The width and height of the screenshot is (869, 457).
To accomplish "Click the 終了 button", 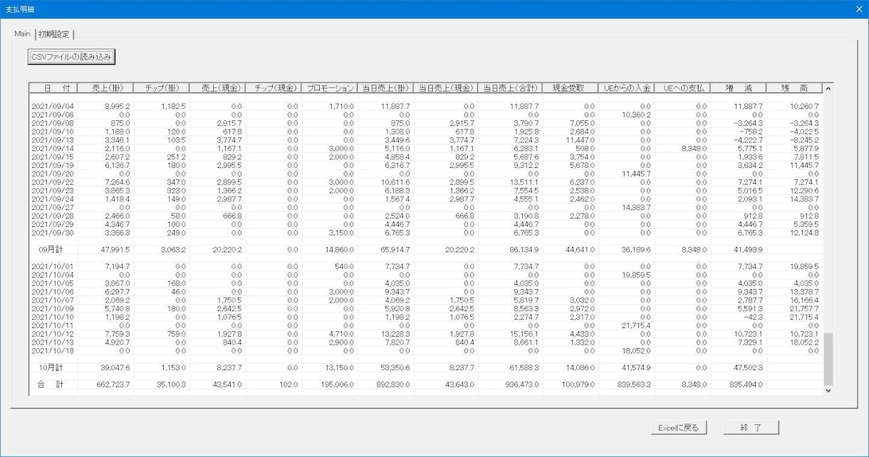I will [x=751, y=428].
